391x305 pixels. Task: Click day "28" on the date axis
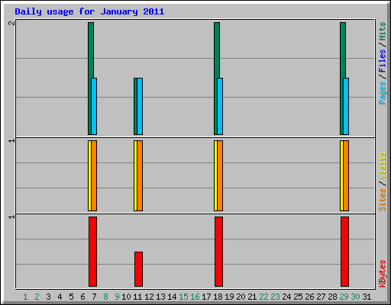[x=332, y=297]
